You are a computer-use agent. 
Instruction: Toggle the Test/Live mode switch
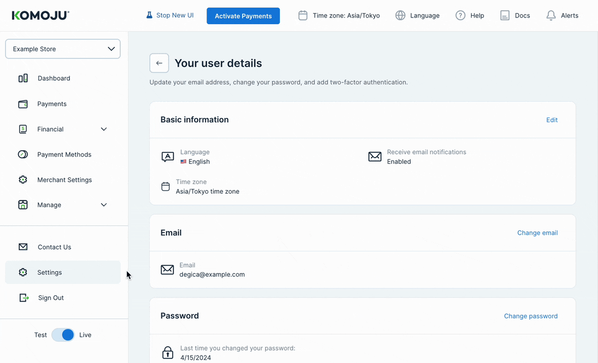tap(63, 335)
